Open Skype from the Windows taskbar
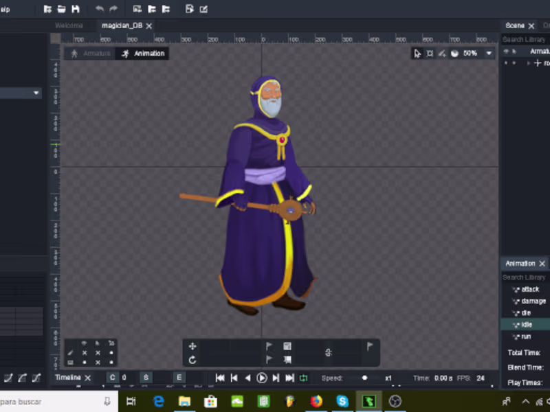 point(342,401)
